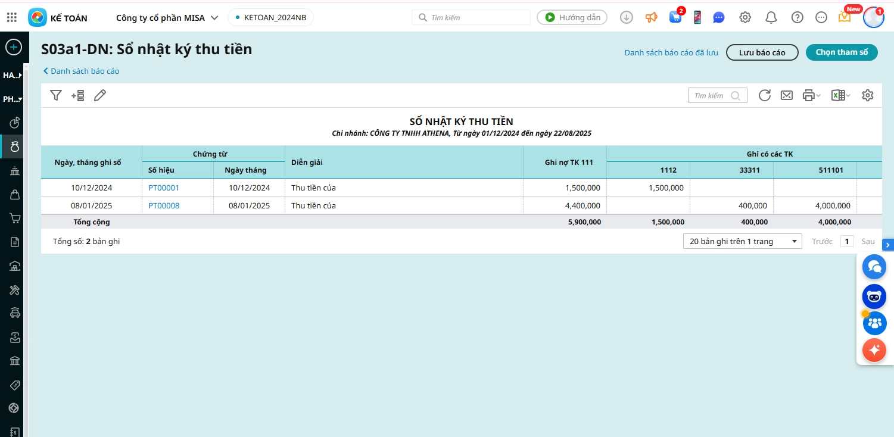The image size is (894, 437).
Task: Expand the Excel export dropdown
Action: point(840,95)
